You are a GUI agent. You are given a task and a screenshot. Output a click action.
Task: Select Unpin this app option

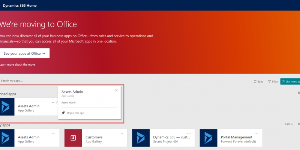coord(73,113)
